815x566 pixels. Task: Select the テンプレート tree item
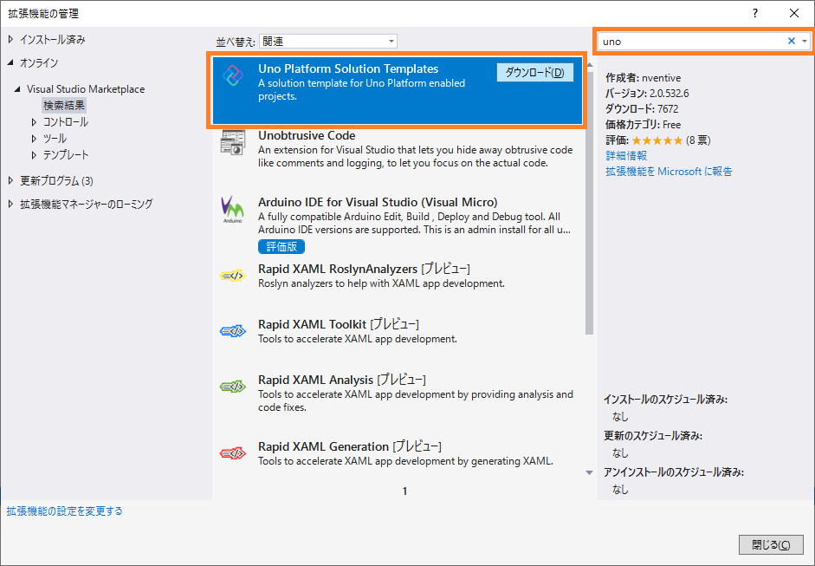pos(66,155)
